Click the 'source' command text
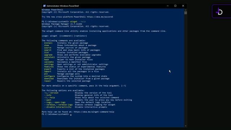This screenshot has width=231, height=130. pyautogui.click(x=48, y=48)
